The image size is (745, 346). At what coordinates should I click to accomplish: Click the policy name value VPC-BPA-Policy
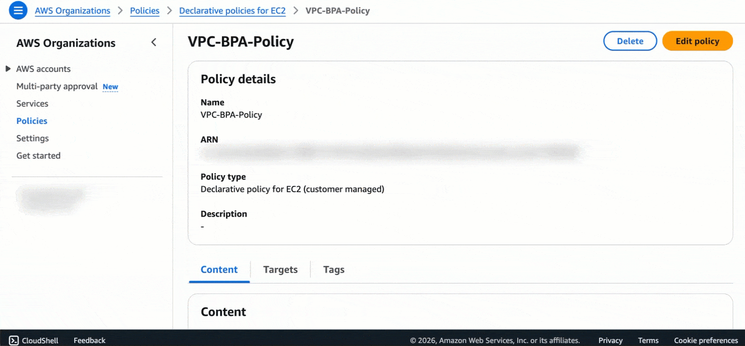[x=231, y=115]
